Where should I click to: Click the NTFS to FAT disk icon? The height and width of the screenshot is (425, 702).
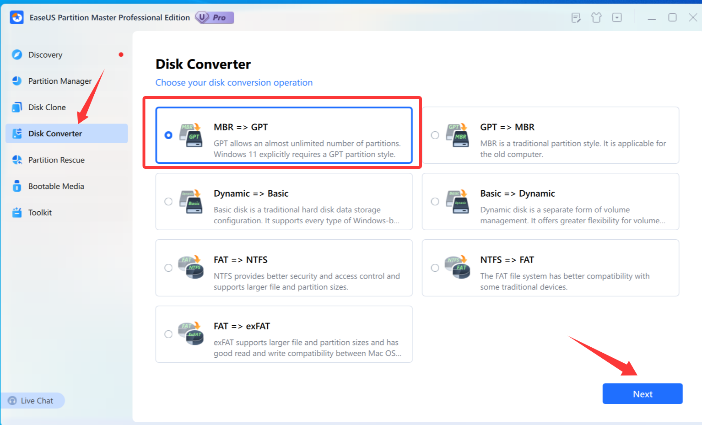pos(458,268)
